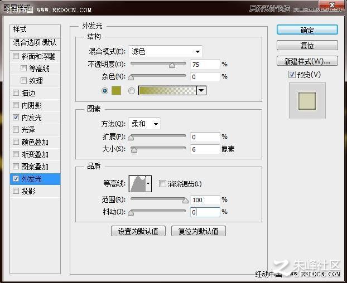Click the 不透明度 opacity slider handle
Screen dimensions: 347x283
(x=172, y=65)
